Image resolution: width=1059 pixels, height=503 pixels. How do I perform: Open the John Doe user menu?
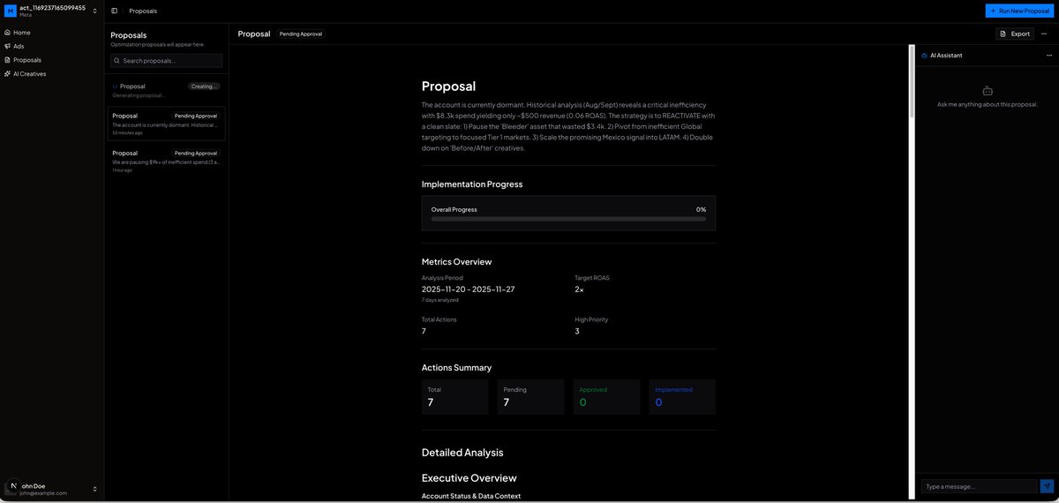tap(52, 489)
